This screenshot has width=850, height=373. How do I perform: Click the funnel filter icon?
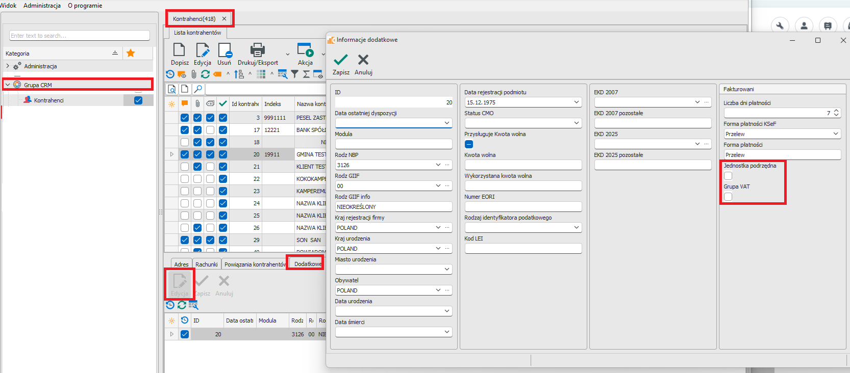pyautogui.click(x=294, y=74)
